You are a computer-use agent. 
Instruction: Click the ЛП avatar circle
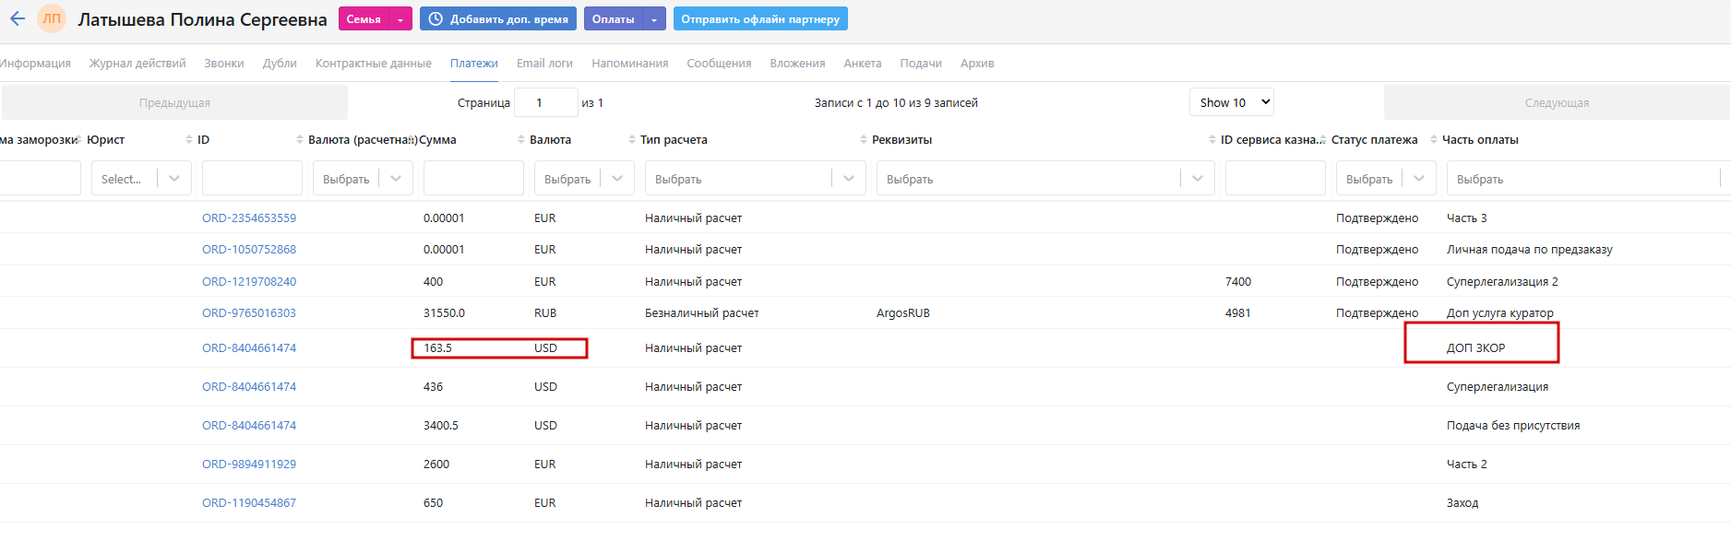(52, 18)
